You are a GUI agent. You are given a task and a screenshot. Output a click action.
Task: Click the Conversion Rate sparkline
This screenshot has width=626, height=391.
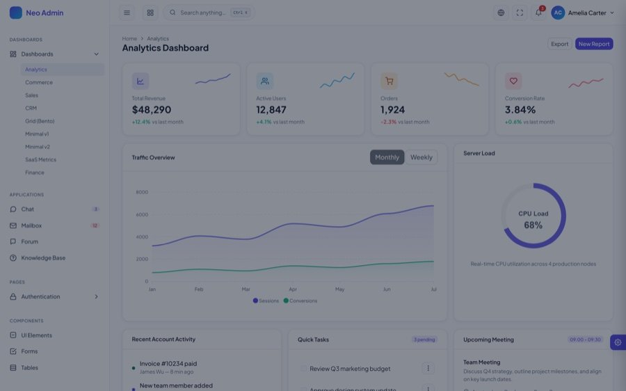pyautogui.click(x=586, y=83)
